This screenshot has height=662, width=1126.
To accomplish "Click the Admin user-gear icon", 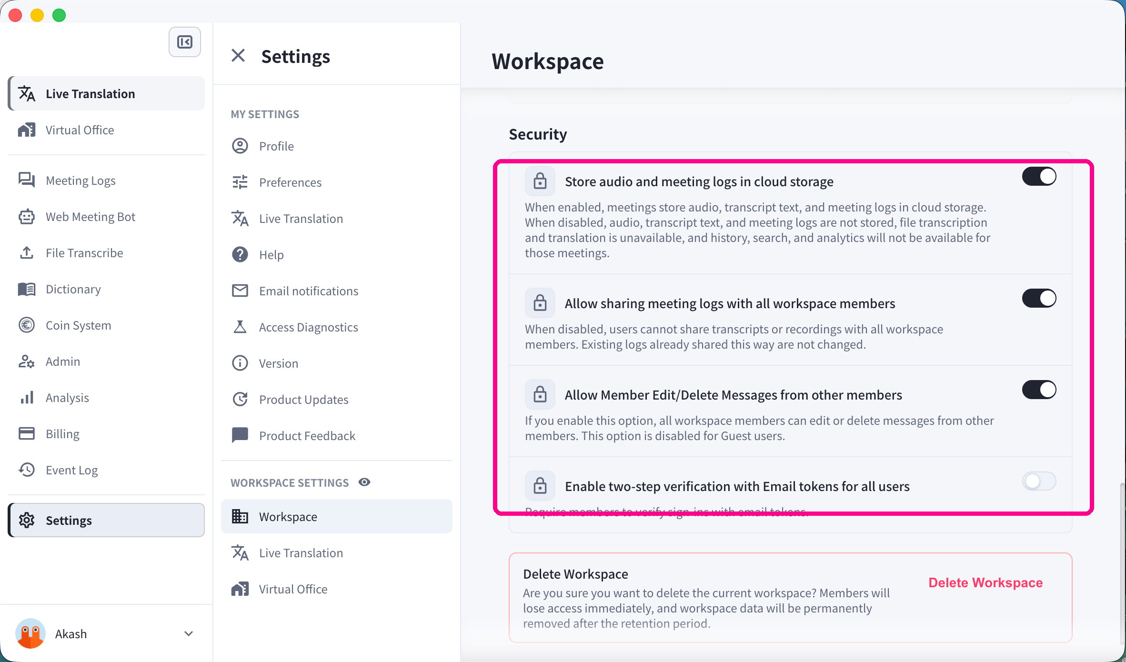I will click(27, 361).
